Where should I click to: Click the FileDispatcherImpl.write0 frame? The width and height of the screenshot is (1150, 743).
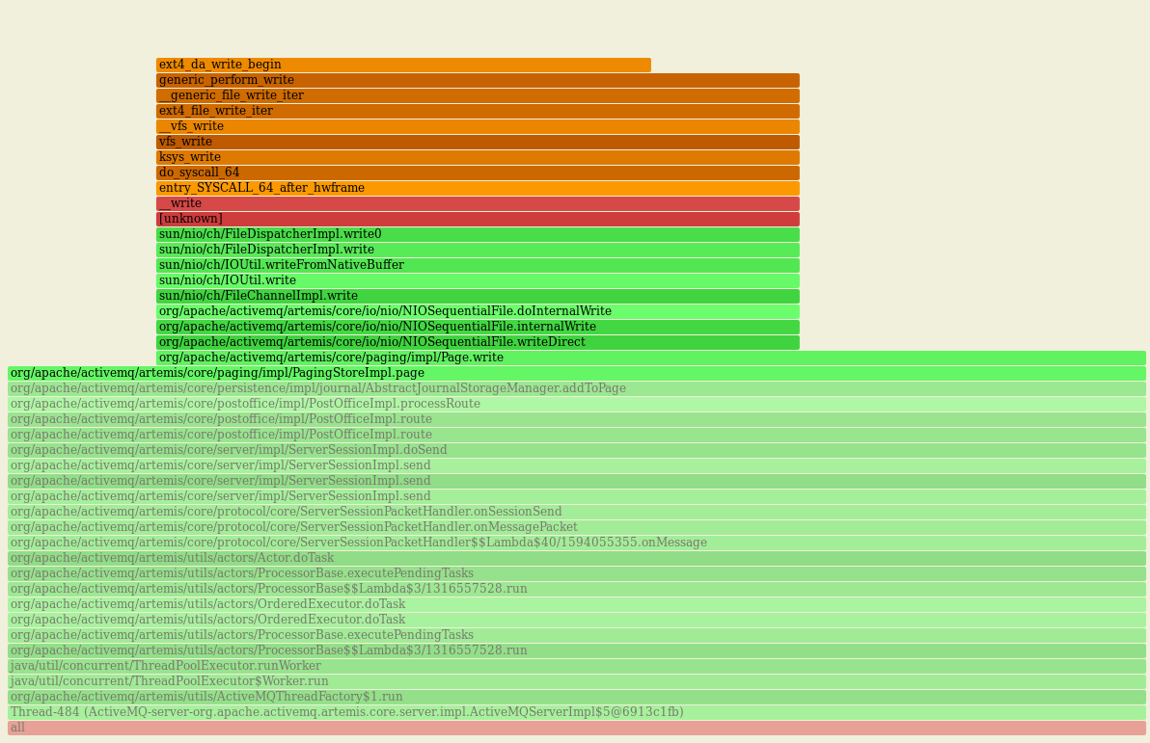[x=478, y=234]
